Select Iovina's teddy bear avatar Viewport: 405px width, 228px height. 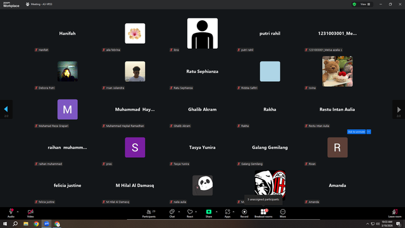tap(337, 72)
